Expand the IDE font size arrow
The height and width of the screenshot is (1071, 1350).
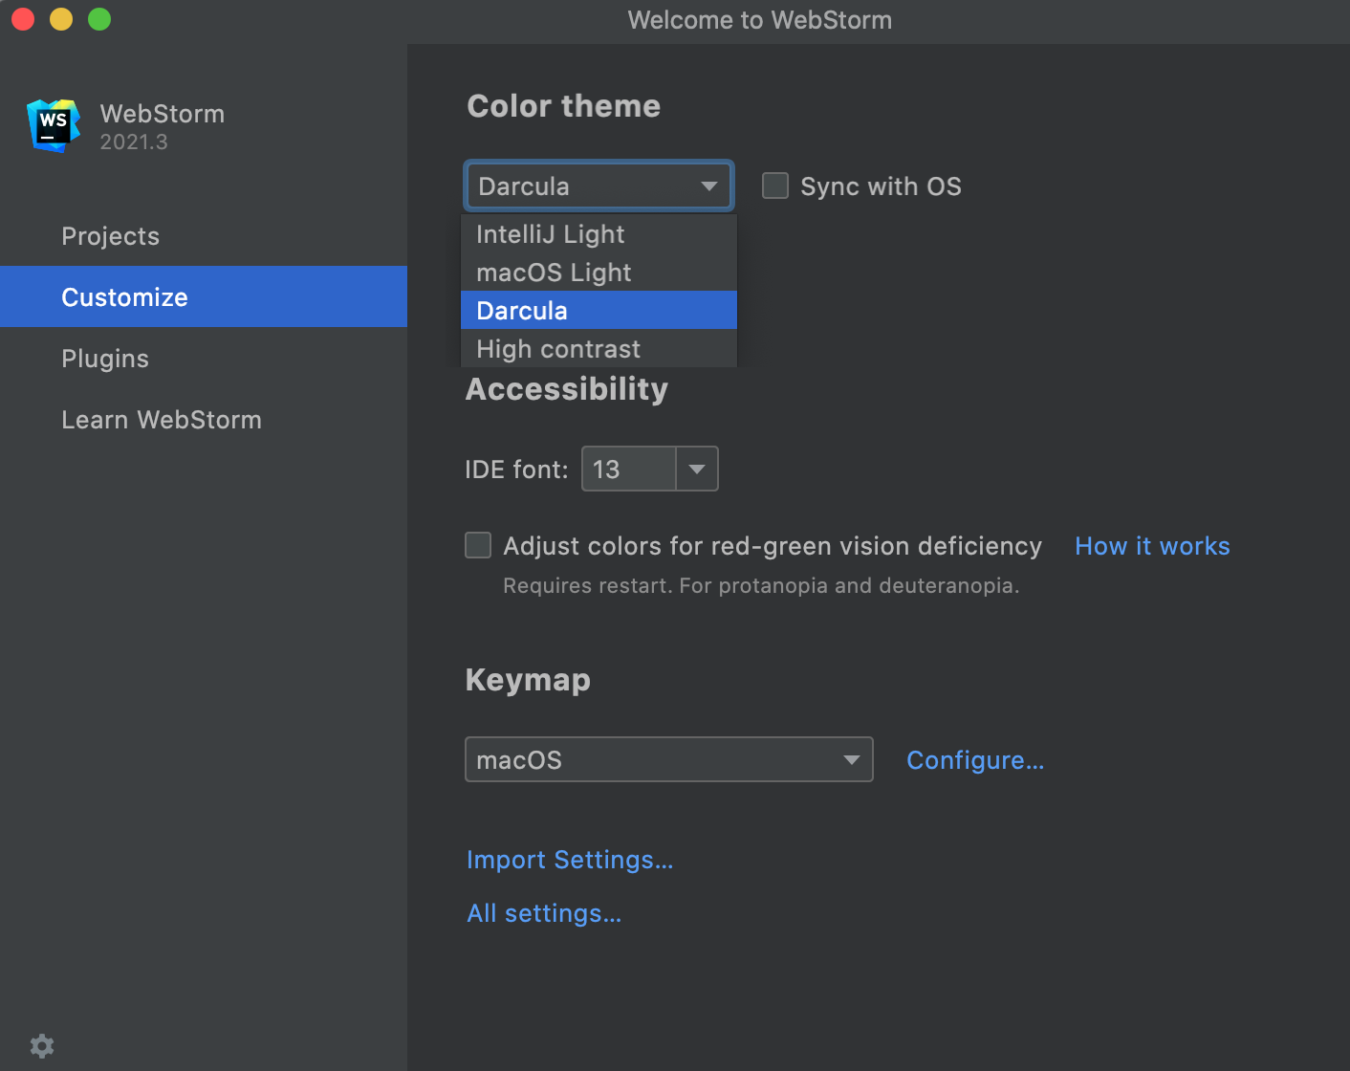(x=697, y=469)
